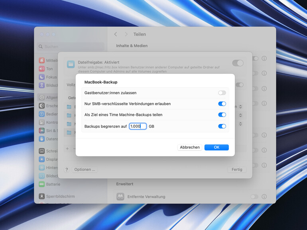Open Allgemein via its gear icon
307x230 pixels.
tap(41, 97)
